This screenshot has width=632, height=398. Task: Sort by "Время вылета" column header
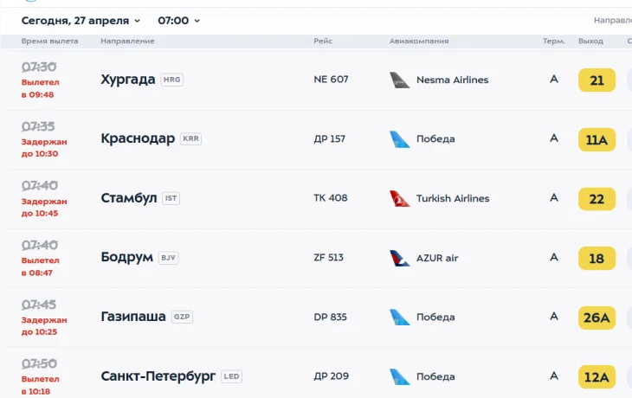pyautogui.click(x=49, y=42)
